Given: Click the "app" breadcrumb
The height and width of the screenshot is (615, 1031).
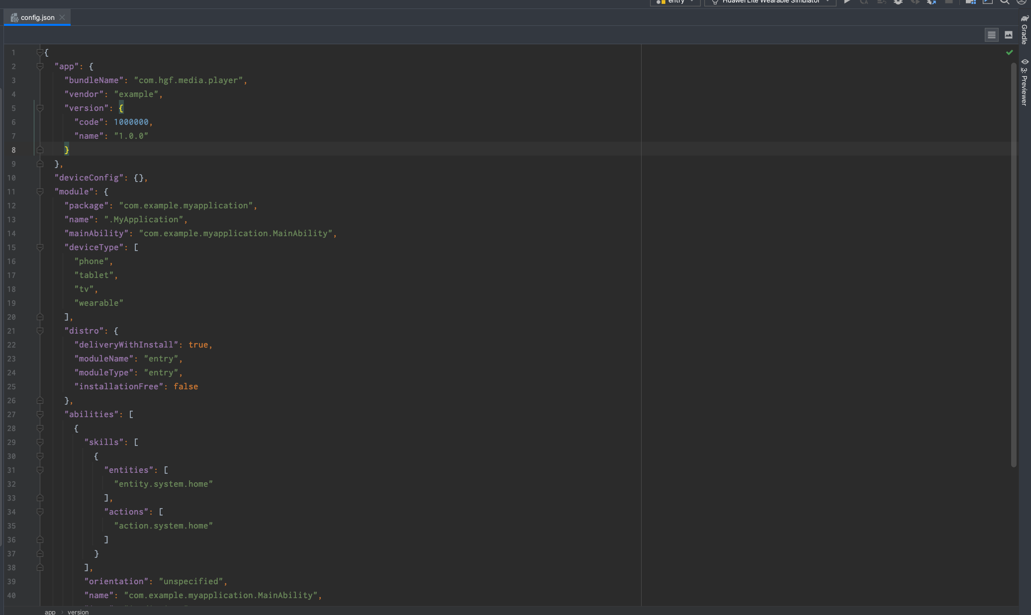Looking at the screenshot, I should [x=50, y=612].
